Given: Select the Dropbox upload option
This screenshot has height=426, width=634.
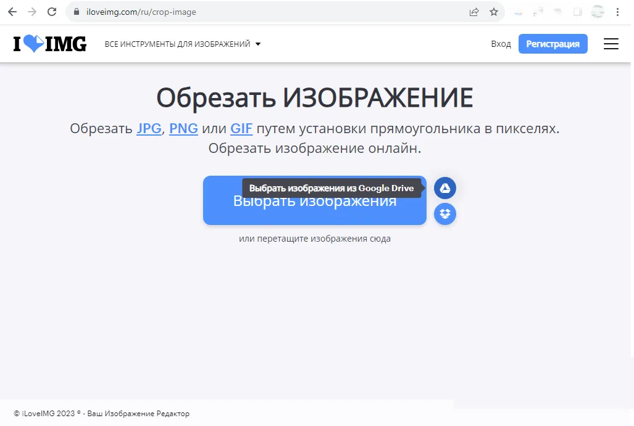Looking at the screenshot, I should tap(445, 214).
